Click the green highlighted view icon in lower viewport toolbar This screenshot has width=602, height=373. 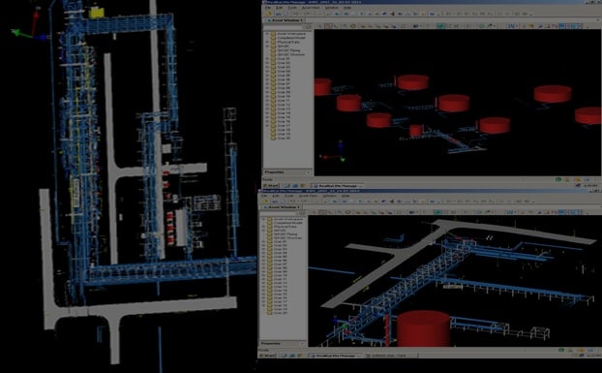click(x=437, y=211)
